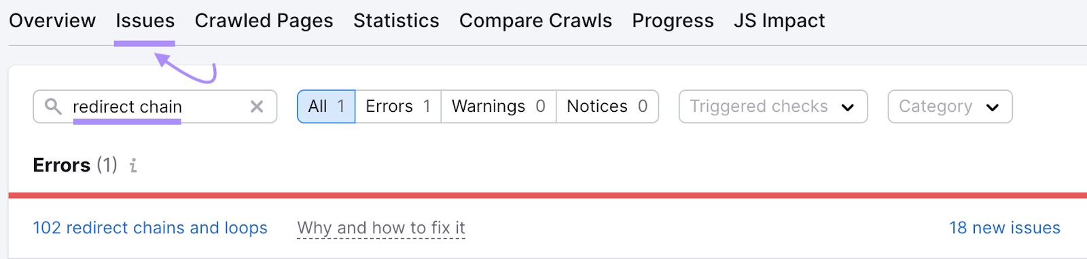This screenshot has width=1087, height=259.
Task: Switch to the Notices filter
Action: point(607,106)
